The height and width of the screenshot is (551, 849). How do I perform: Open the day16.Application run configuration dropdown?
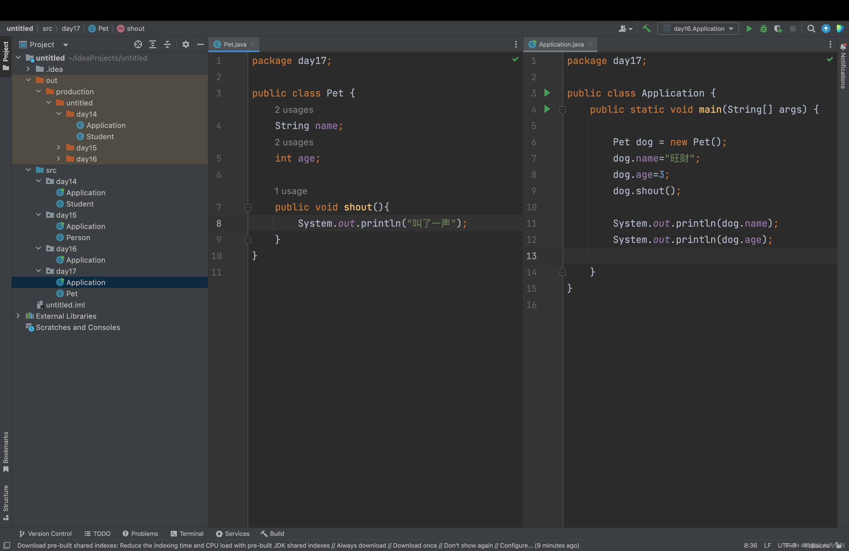pyautogui.click(x=698, y=29)
